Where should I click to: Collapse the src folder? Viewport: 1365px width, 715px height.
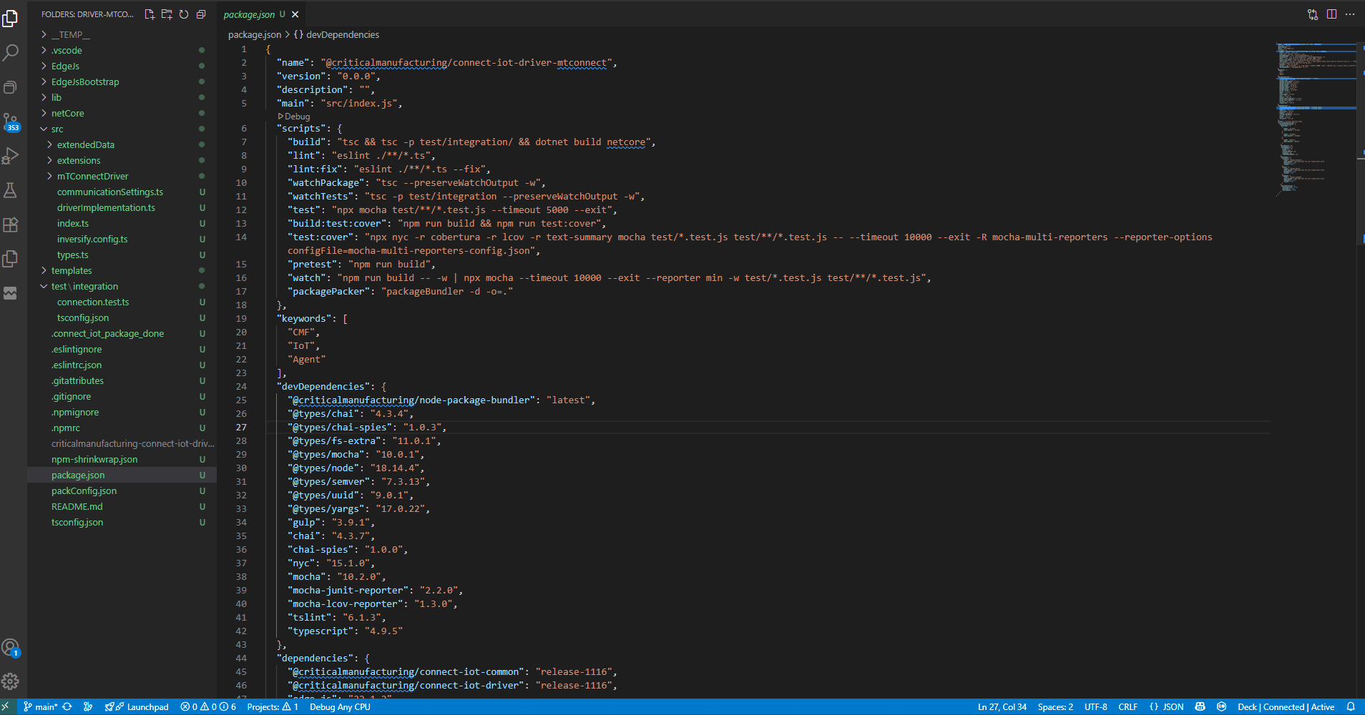pyautogui.click(x=122, y=129)
